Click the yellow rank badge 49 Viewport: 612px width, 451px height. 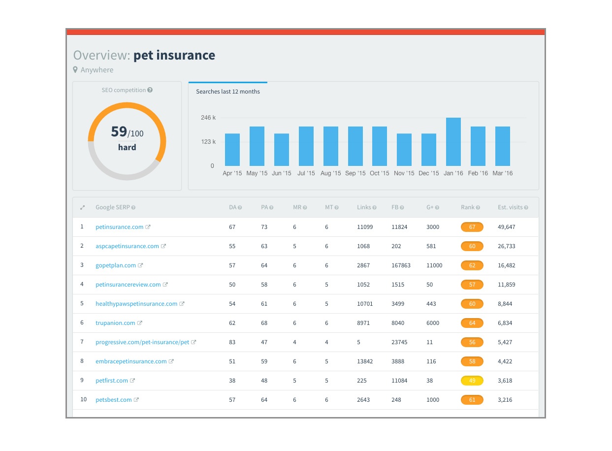click(x=472, y=381)
